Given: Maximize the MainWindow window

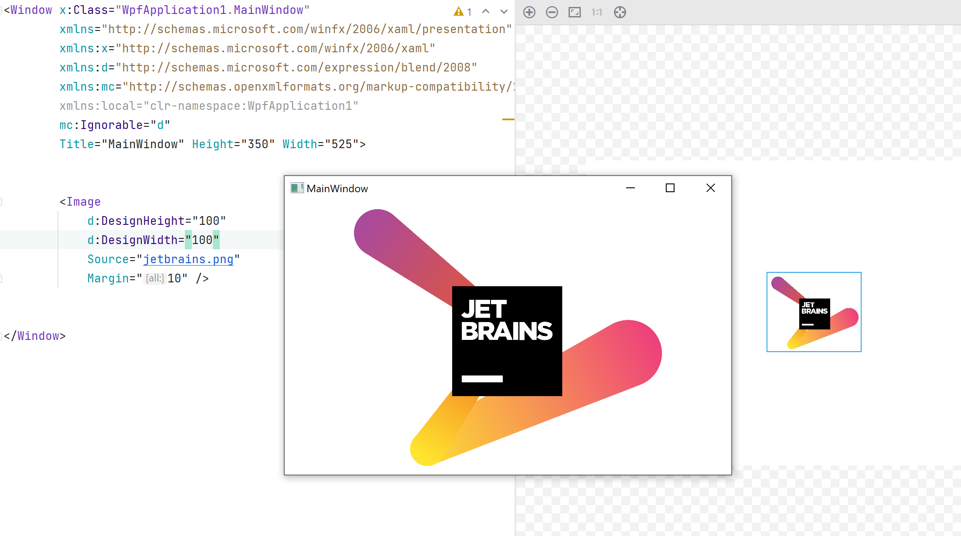Looking at the screenshot, I should point(670,188).
